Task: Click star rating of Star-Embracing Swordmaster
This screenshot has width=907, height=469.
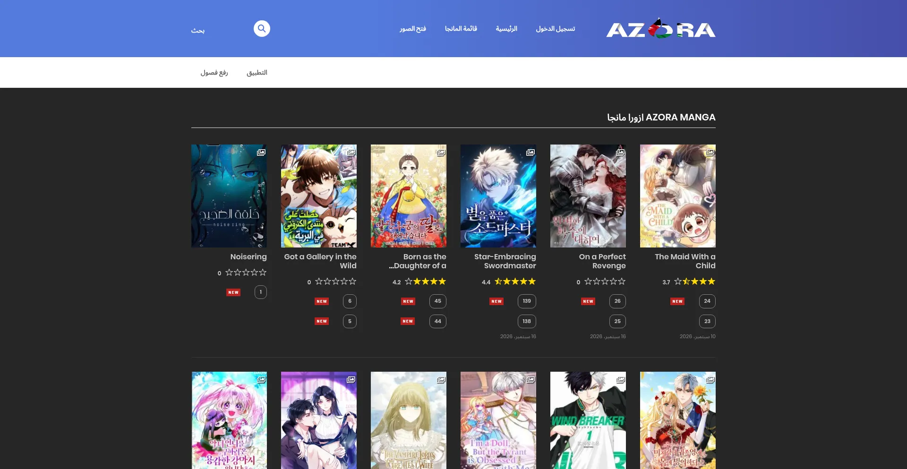Action: click(515, 281)
